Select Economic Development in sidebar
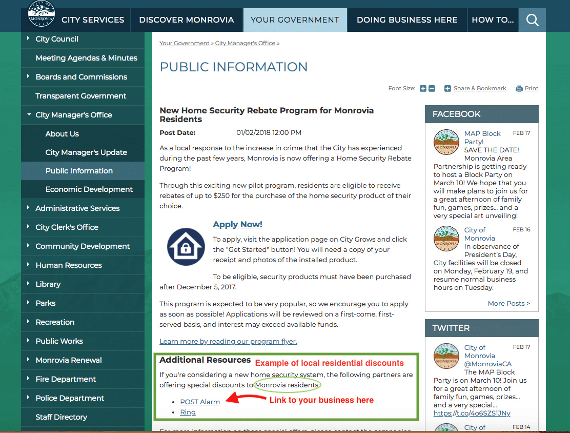This screenshot has width=570, height=433. point(89,189)
